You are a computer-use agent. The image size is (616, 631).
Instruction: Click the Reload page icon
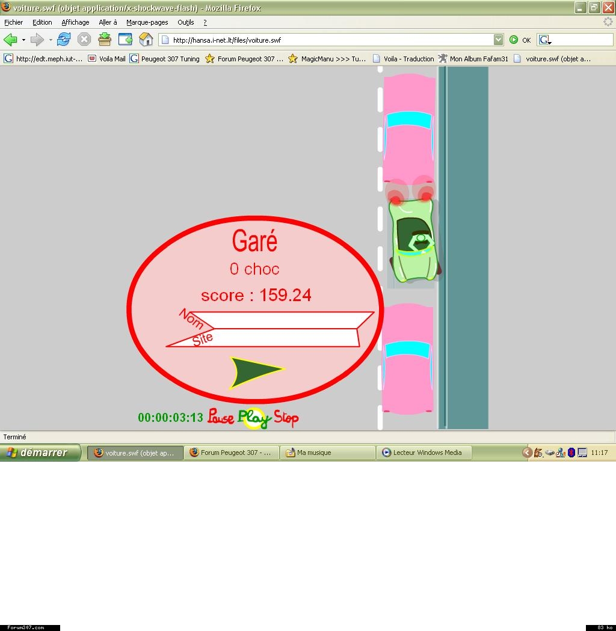pos(64,40)
